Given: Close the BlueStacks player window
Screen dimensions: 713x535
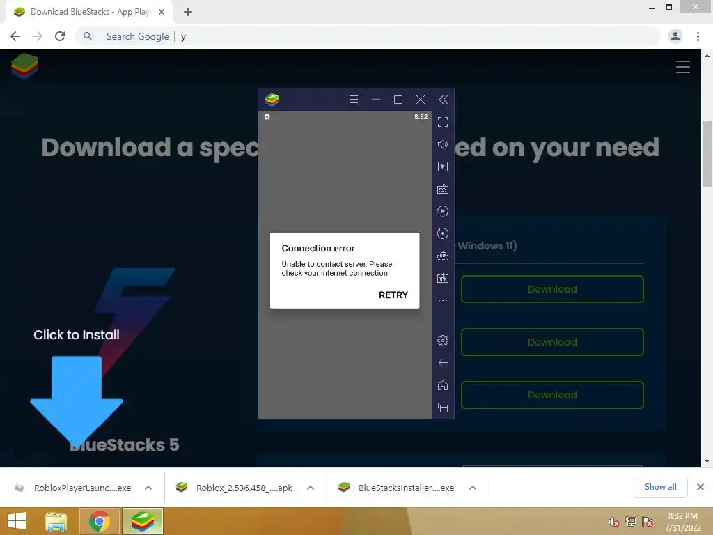Looking at the screenshot, I should [x=421, y=100].
